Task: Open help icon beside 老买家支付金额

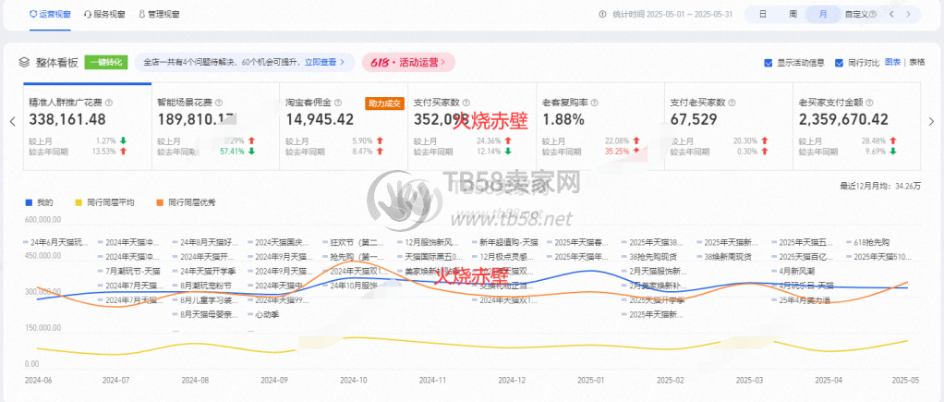Action: coord(869,104)
